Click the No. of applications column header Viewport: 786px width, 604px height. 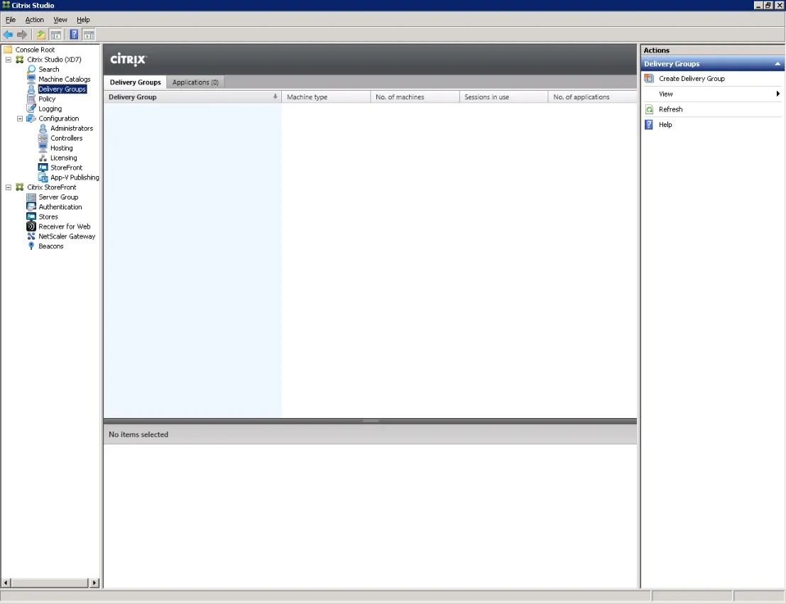[592, 97]
